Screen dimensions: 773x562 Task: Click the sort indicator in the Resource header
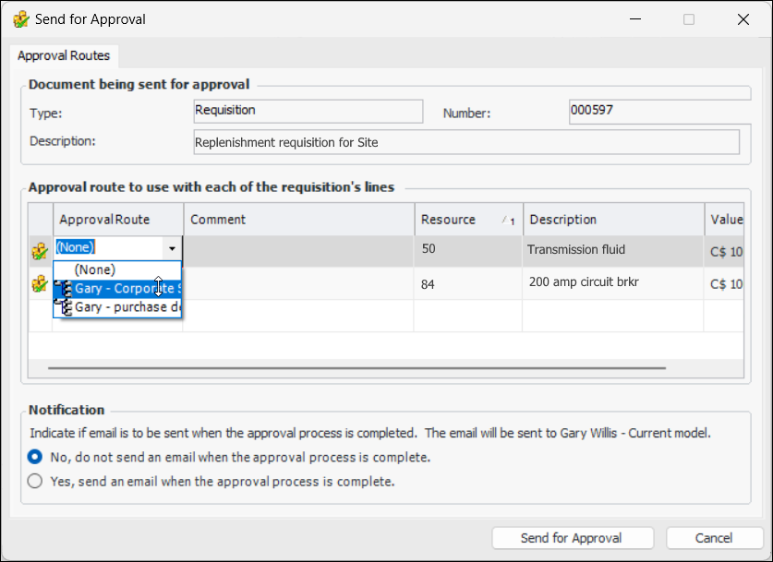click(509, 221)
